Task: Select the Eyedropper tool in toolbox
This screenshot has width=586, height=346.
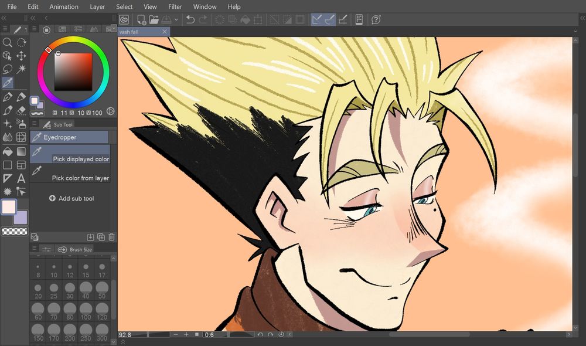Action: click(7, 83)
